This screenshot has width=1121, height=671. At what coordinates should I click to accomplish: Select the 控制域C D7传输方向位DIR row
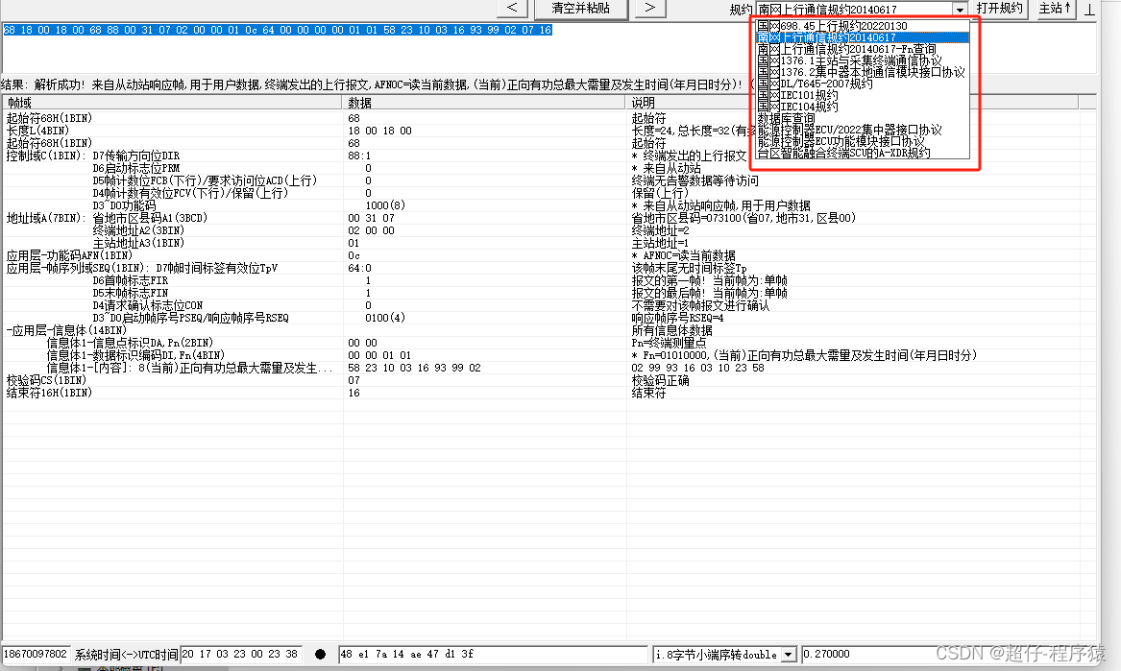(x=549, y=156)
